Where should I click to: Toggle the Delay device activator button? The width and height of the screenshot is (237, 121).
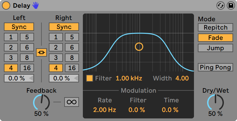click(6, 5)
